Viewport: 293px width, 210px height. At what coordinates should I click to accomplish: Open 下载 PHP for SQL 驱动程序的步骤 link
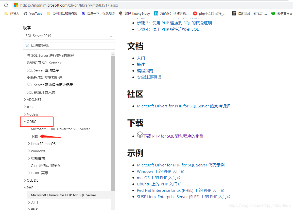click(174, 136)
